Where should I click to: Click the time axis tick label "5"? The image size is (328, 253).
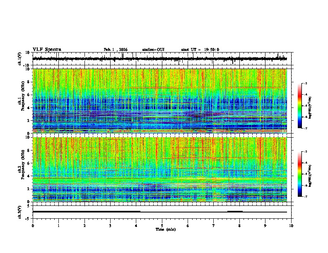point(162,226)
